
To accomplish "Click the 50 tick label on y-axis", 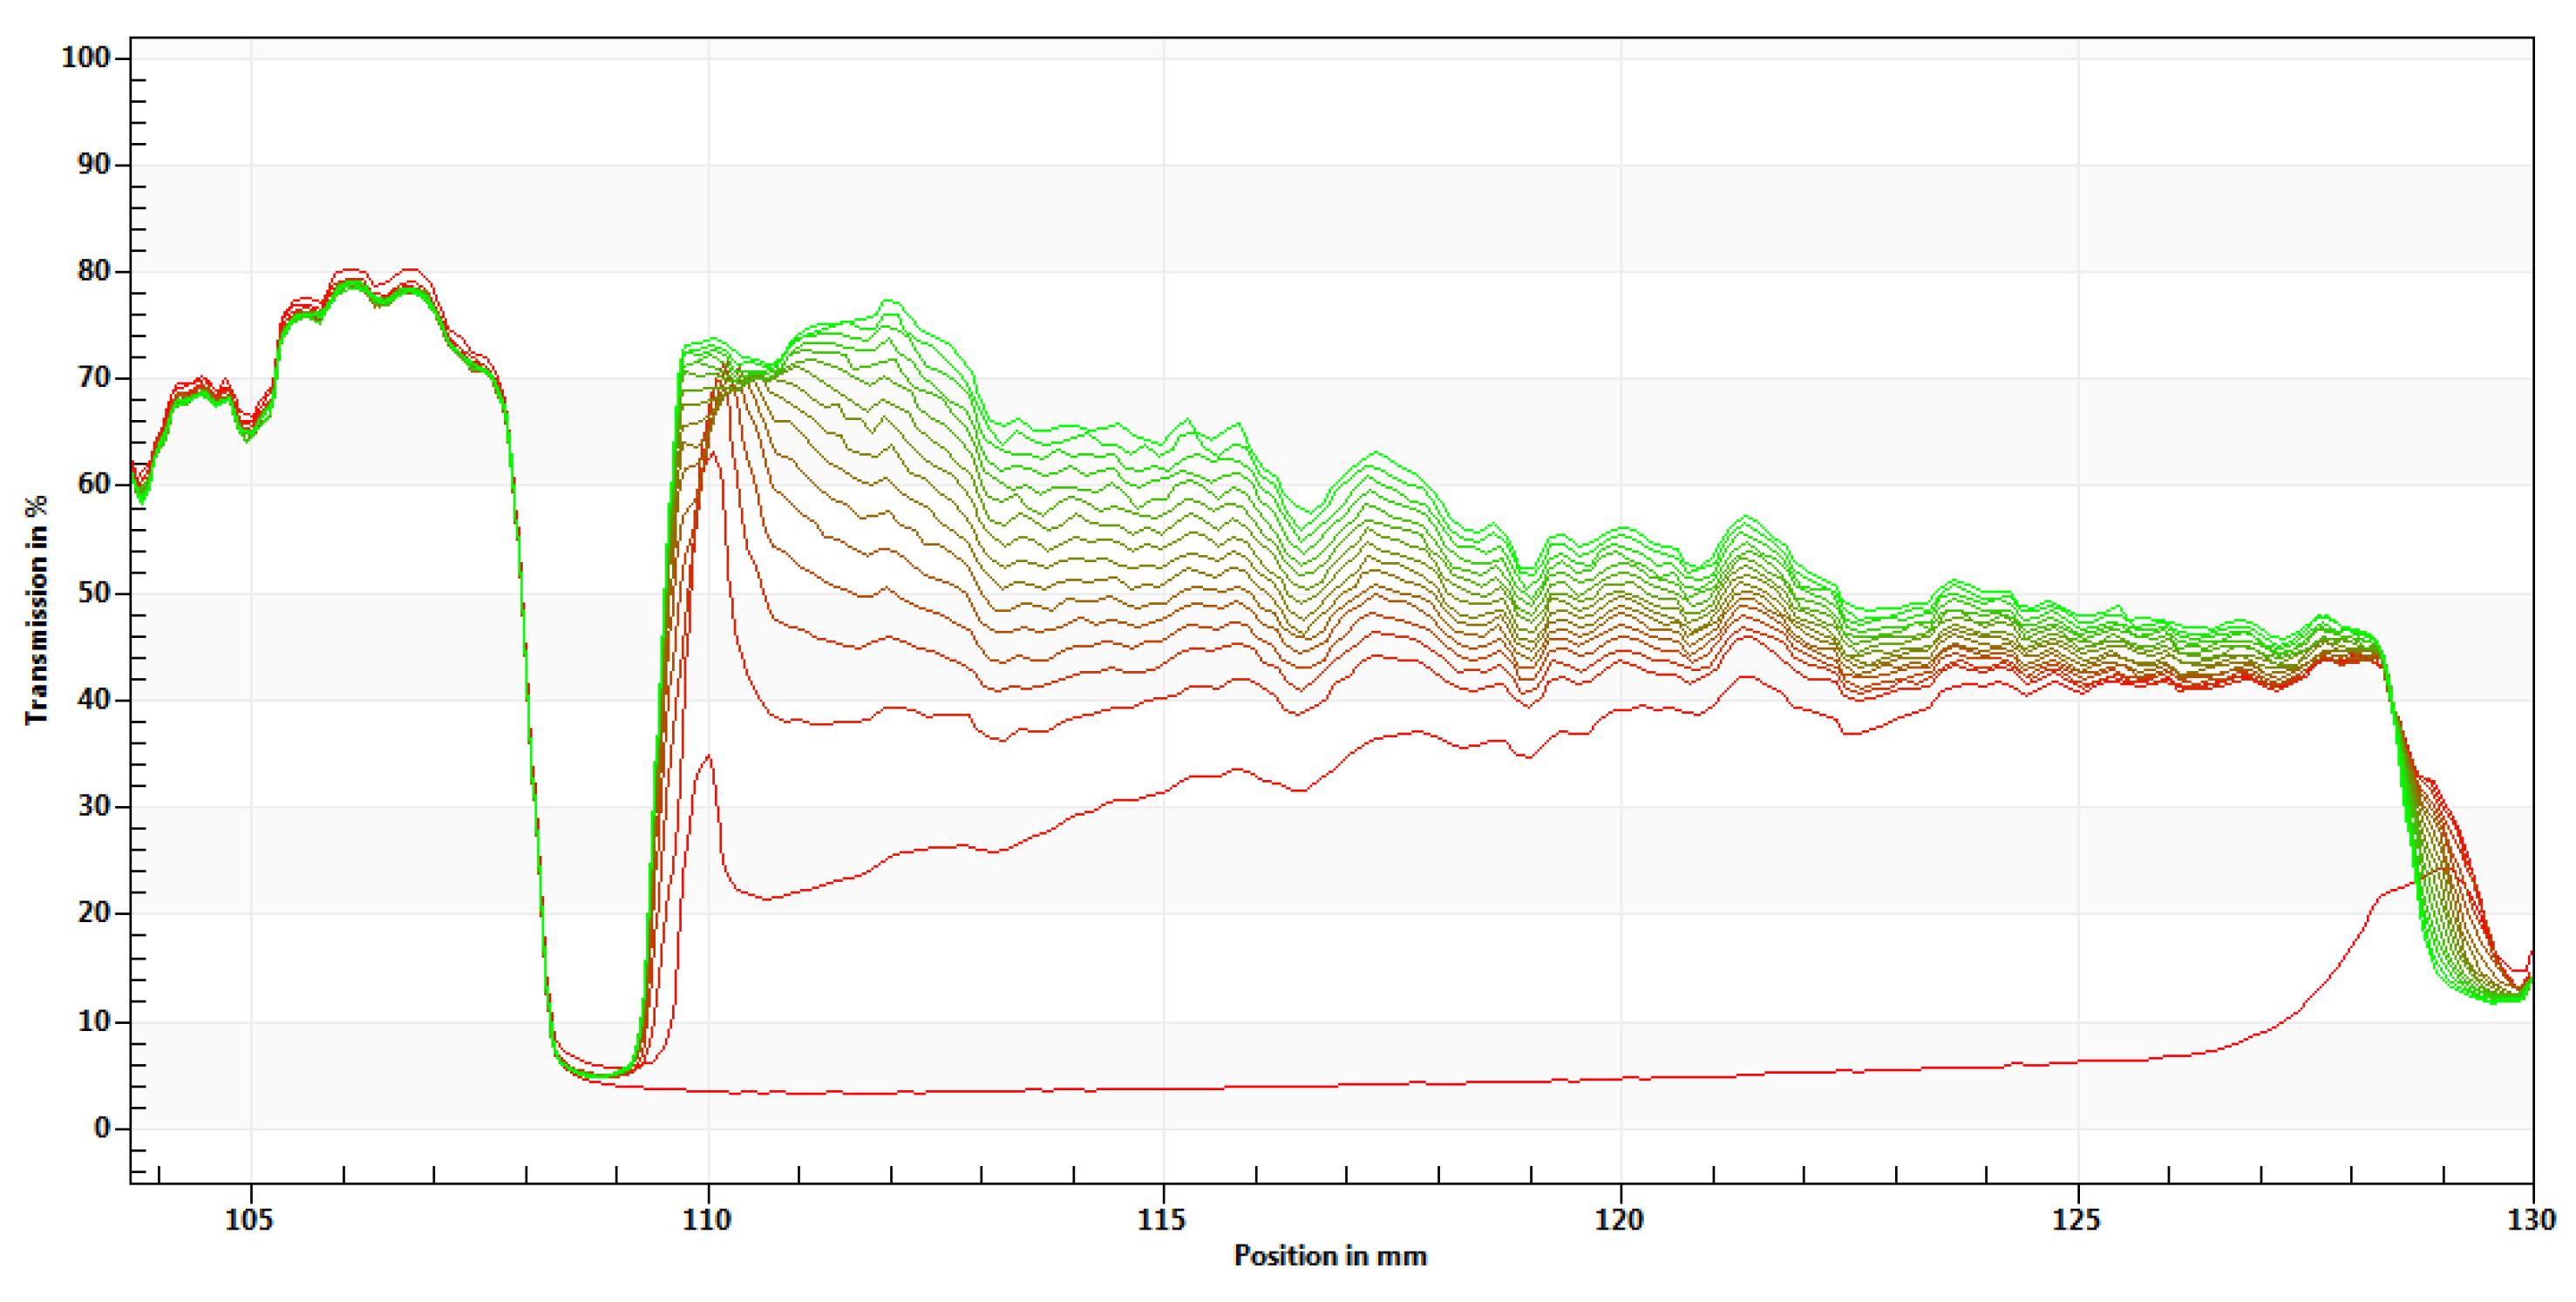I will (x=94, y=592).
